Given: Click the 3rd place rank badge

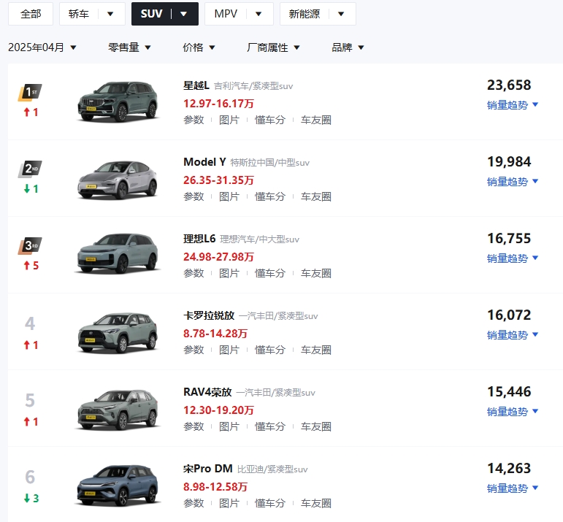Looking at the screenshot, I should pos(30,246).
